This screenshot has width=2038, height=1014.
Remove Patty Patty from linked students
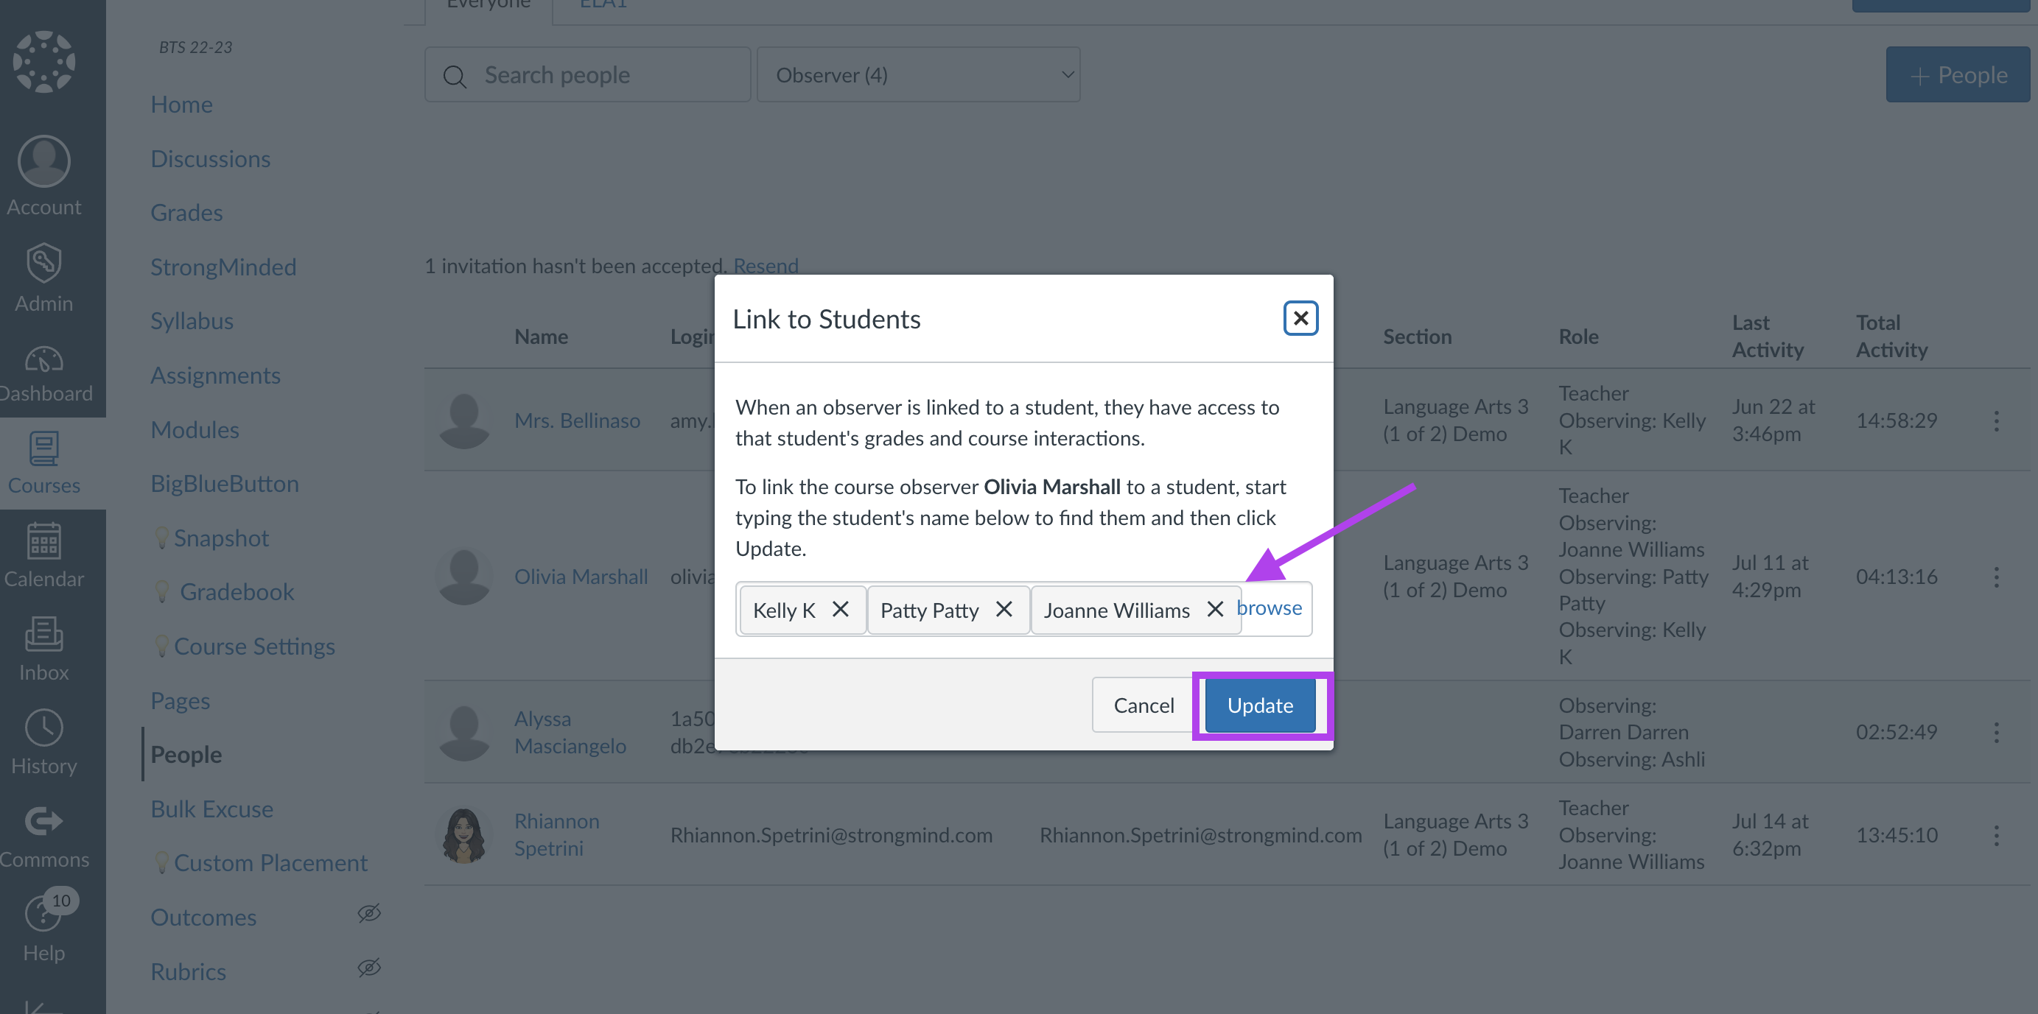(x=1004, y=609)
